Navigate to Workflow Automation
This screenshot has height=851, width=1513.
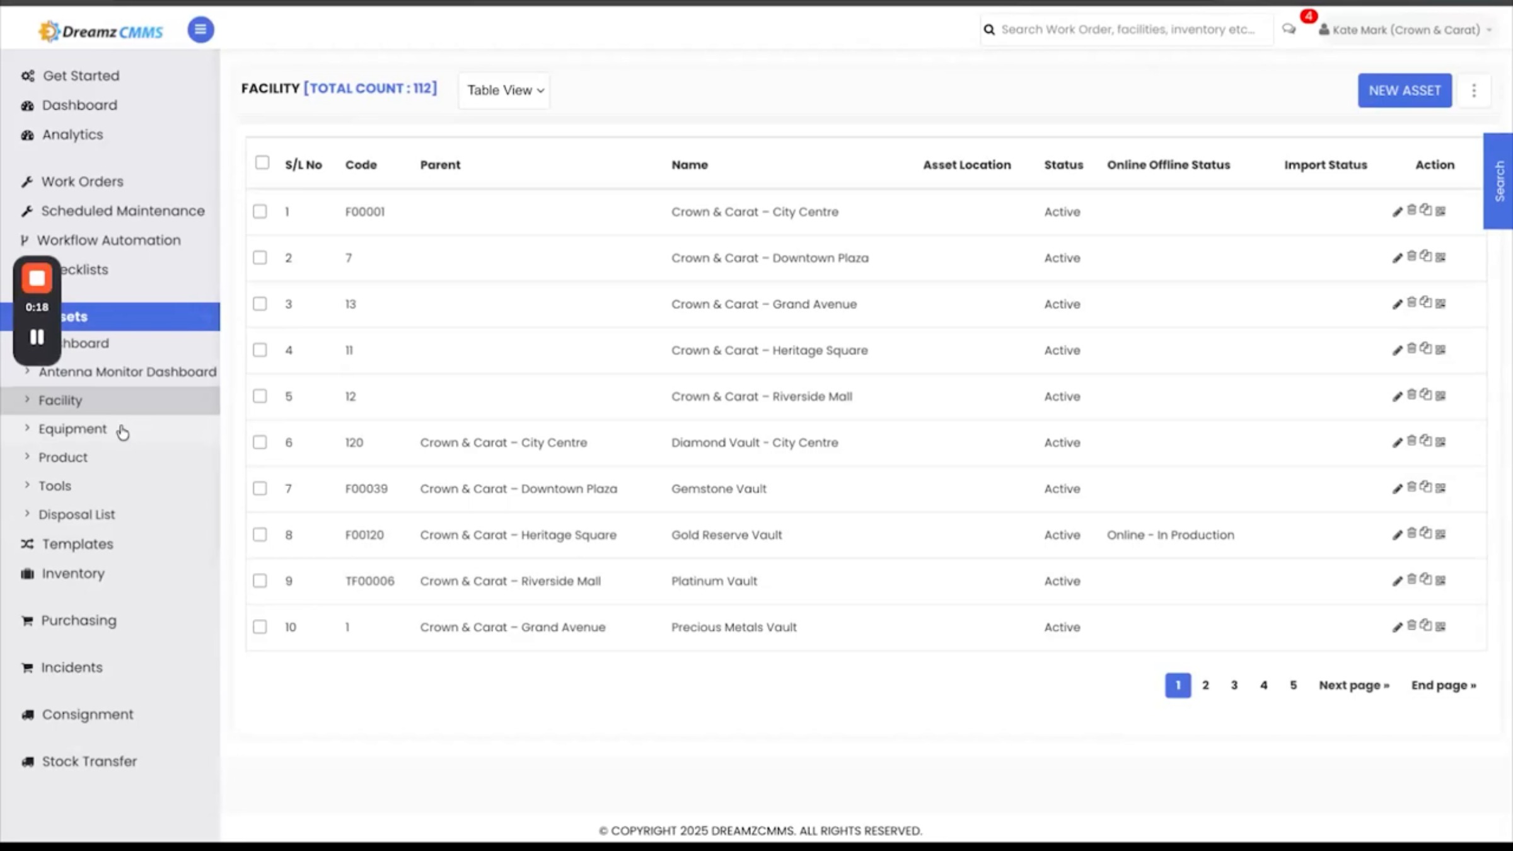coord(108,240)
